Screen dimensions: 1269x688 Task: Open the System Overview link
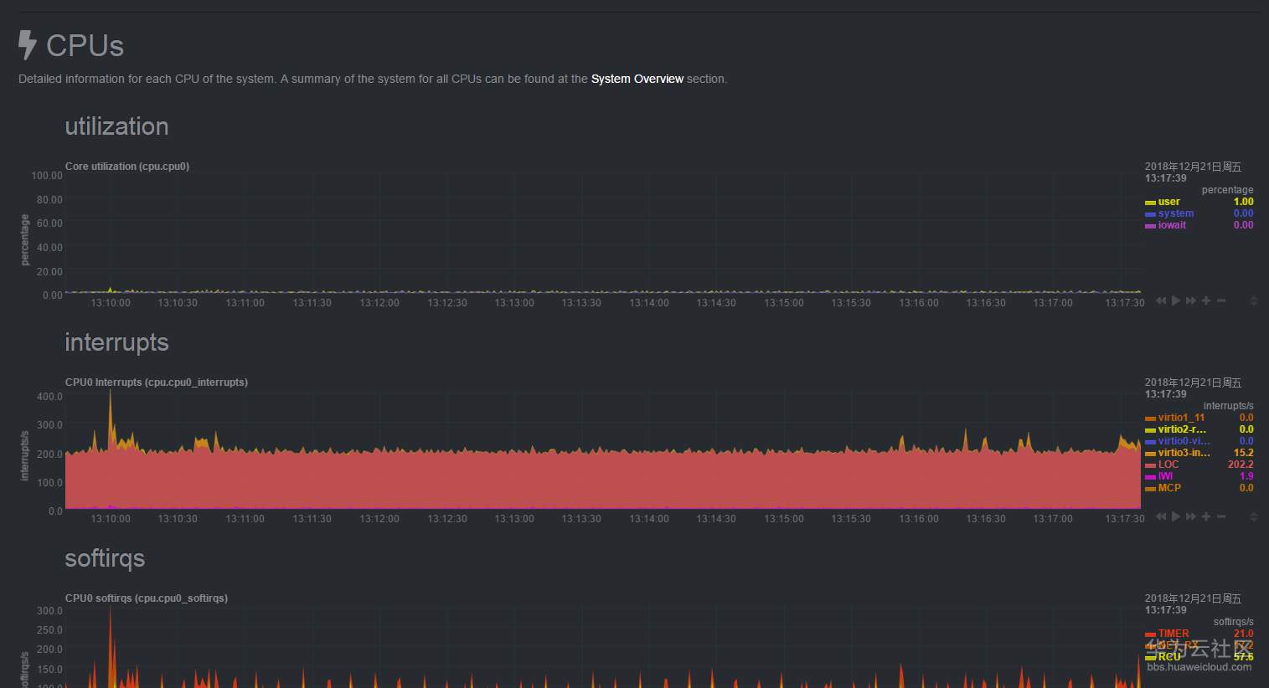click(x=637, y=79)
